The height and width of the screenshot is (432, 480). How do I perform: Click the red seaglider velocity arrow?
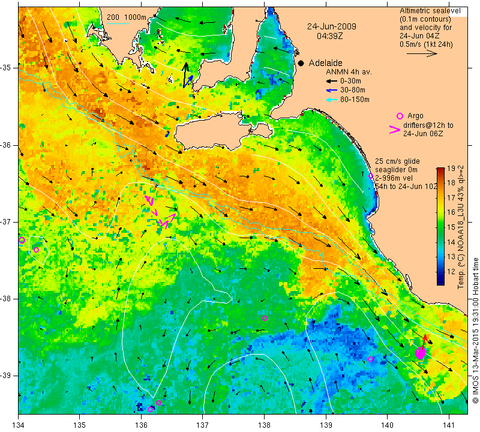click(424, 341)
